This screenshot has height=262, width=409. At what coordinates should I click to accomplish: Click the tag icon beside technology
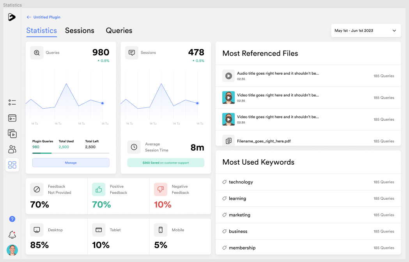click(x=224, y=182)
